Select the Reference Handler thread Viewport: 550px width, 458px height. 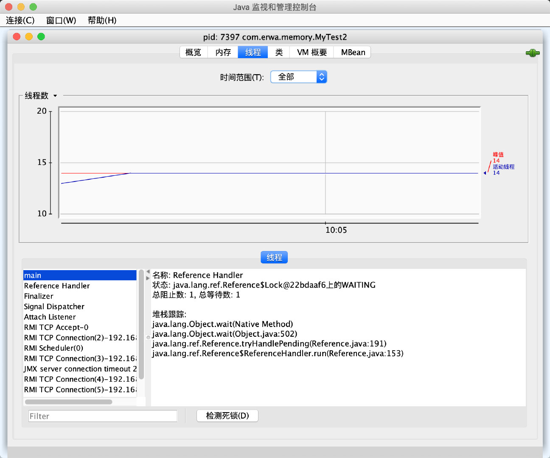[80, 286]
